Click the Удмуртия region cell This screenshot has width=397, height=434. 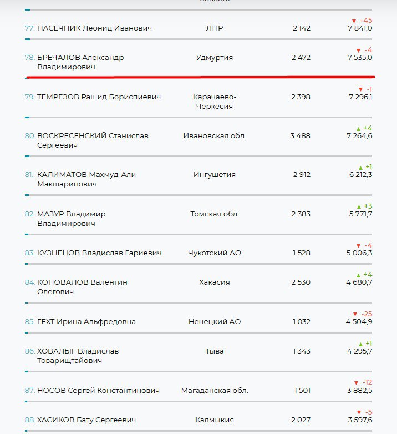215,58
